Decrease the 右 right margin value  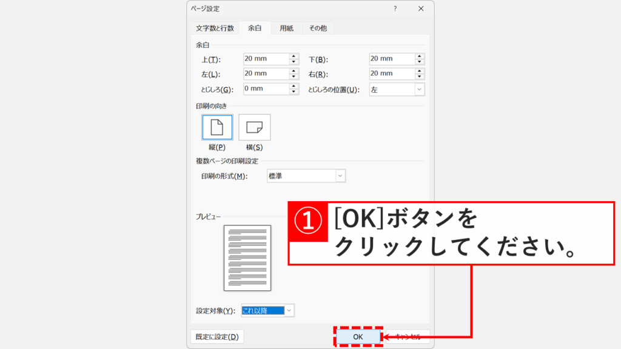pos(420,76)
